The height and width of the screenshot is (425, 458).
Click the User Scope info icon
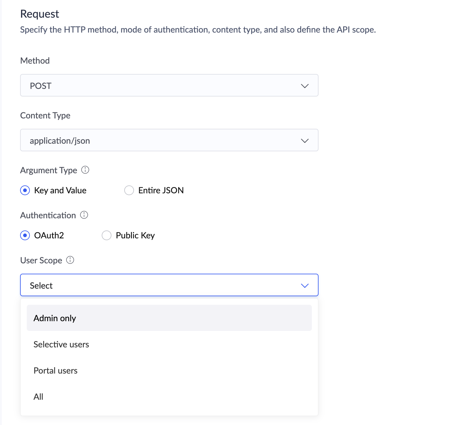70,260
